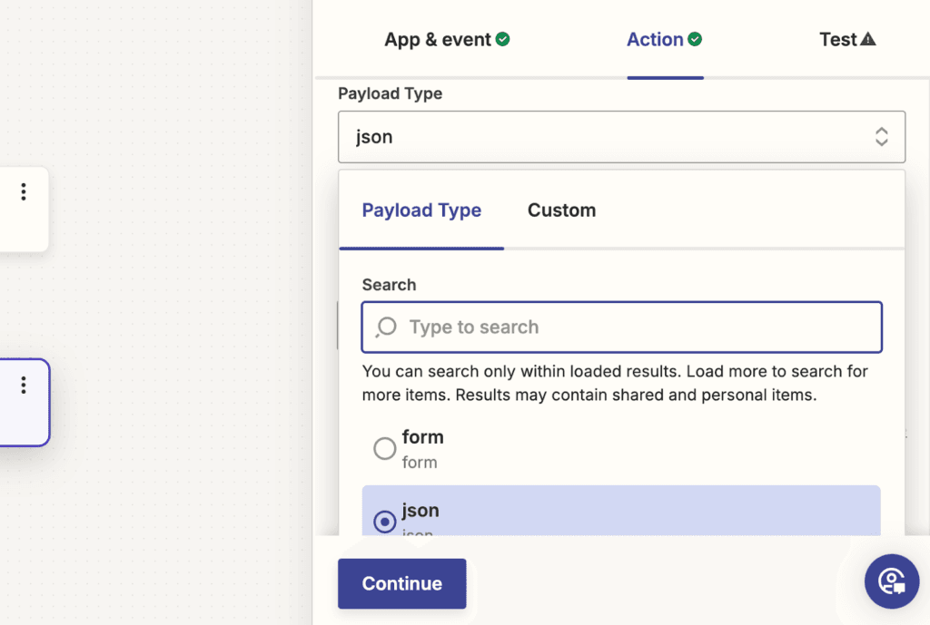
Task: Click the form option label text
Action: [422, 437]
